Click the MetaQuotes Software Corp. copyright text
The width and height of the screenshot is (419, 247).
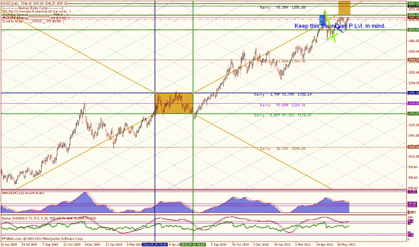43,238
